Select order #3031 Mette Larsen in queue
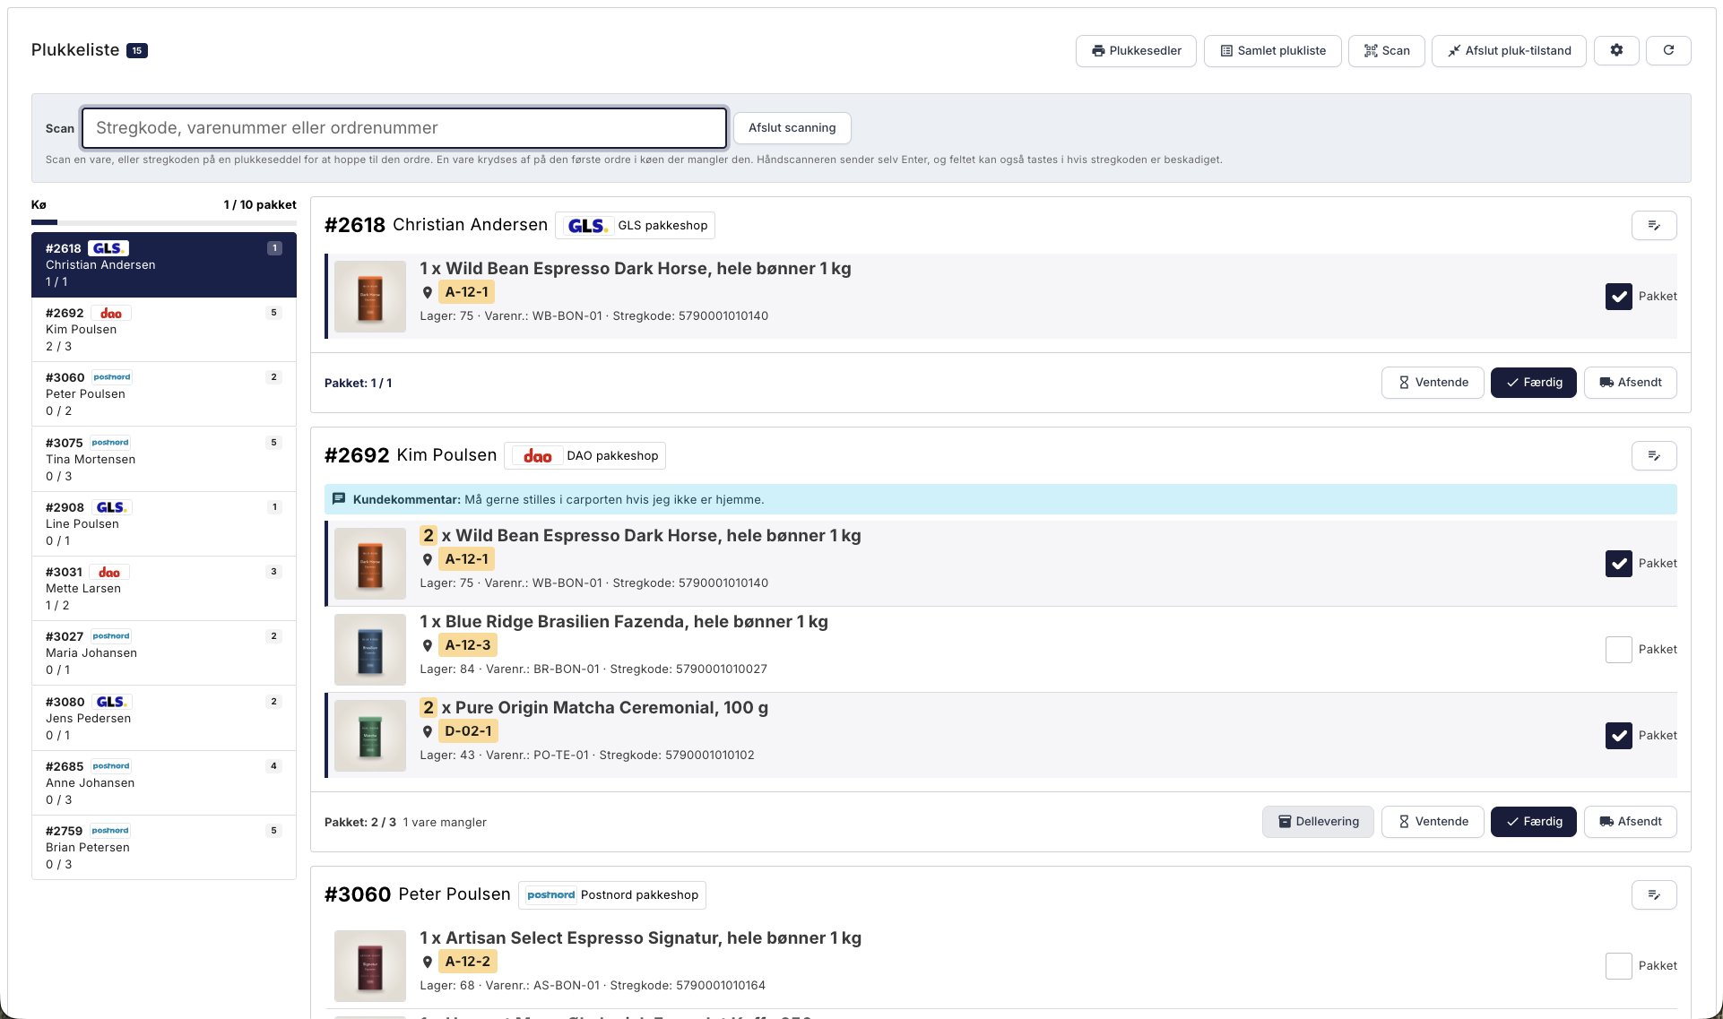The height and width of the screenshot is (1019, 1723). [x=164, y=589]
